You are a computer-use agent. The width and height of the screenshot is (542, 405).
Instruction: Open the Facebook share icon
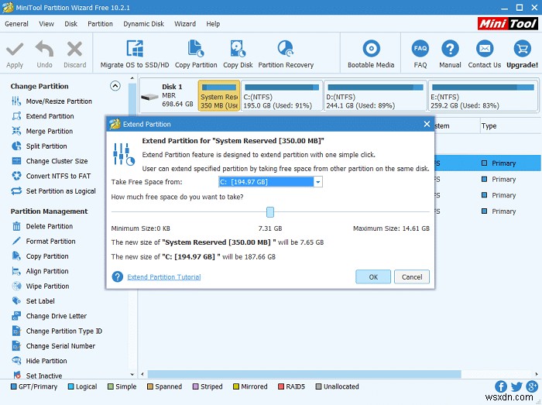coord(501,386)
